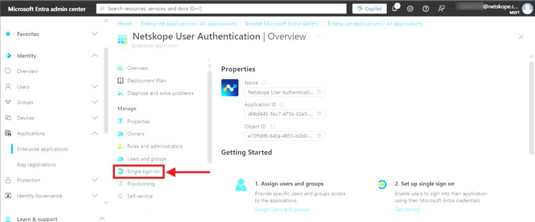
Task: Copy the Name field value
Action: click(x=320, y=92)
